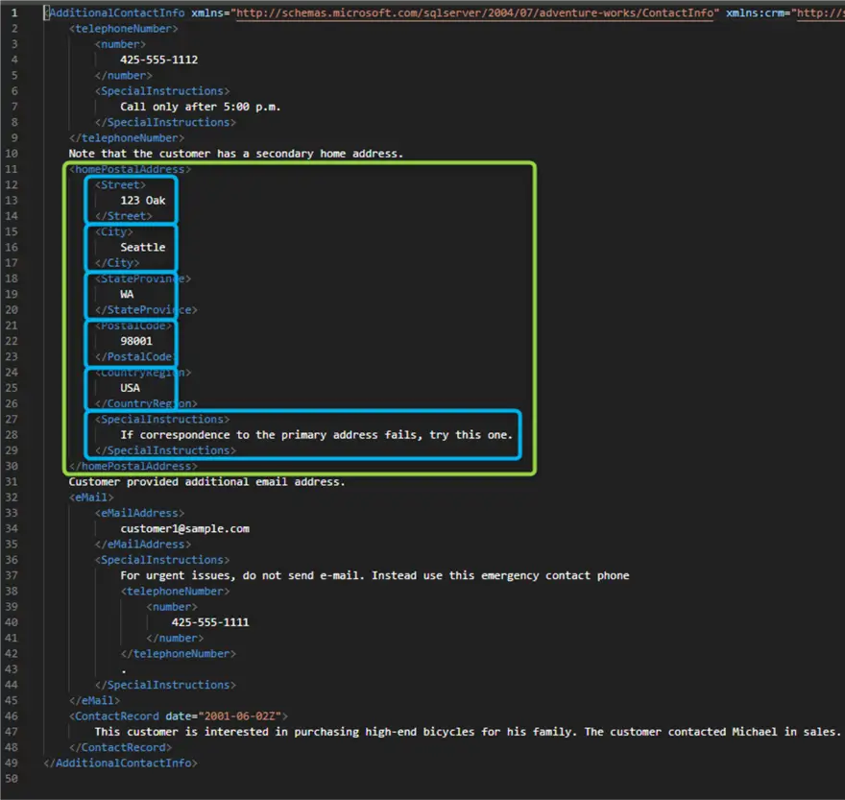The height and width of the screenshot is (800, 845).
Task: Click the emergency phone number 425-555-1111
Action: pyautogui.click(x=209, y=622)
